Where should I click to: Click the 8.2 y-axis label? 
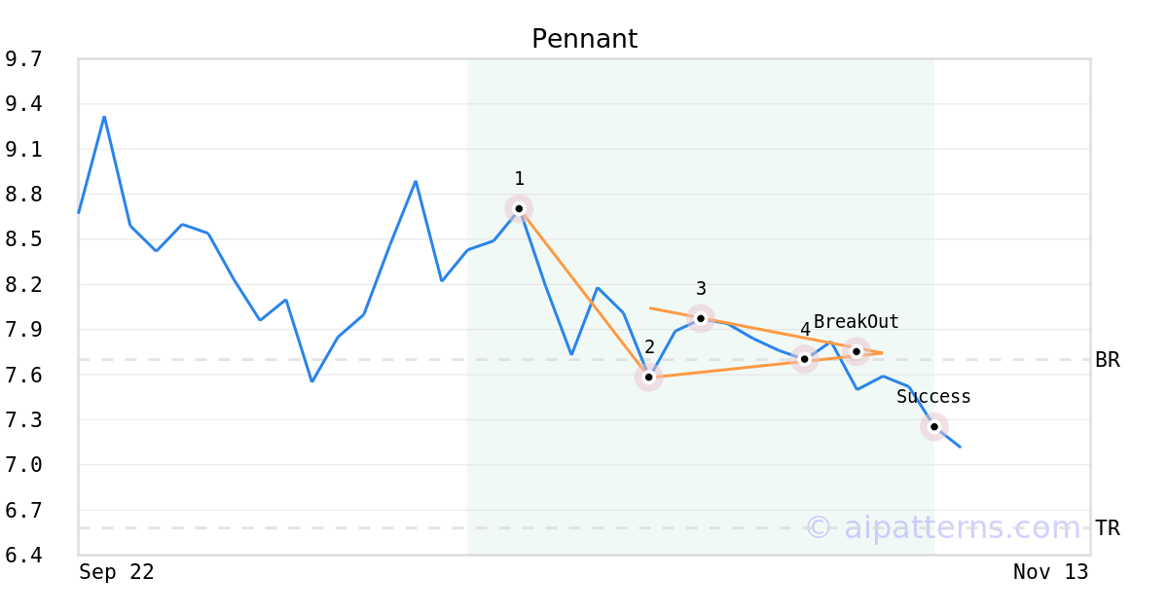(23, 285)
